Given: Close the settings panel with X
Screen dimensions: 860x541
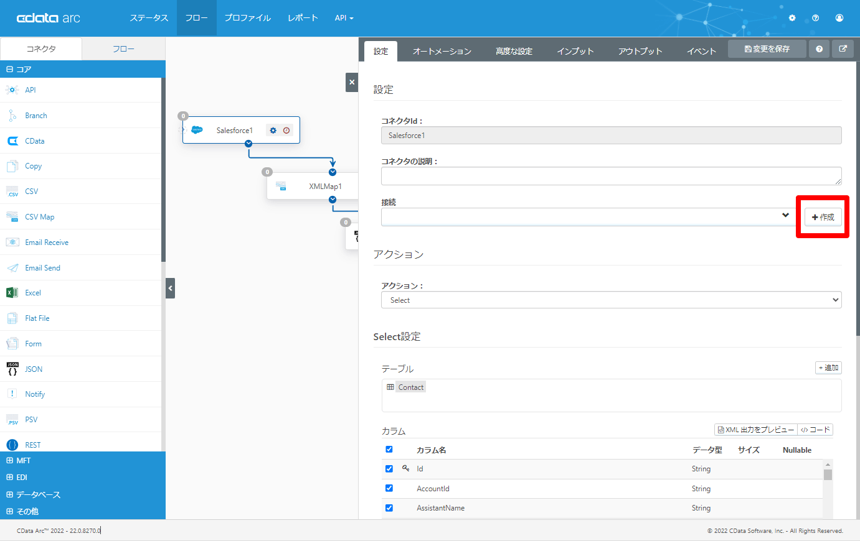Looking at the screenshot, I should [352, 82].
